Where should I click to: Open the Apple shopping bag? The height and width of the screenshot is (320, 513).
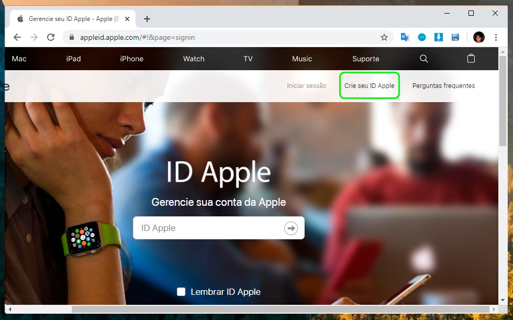pyautogui.click(x=471, y=58)
